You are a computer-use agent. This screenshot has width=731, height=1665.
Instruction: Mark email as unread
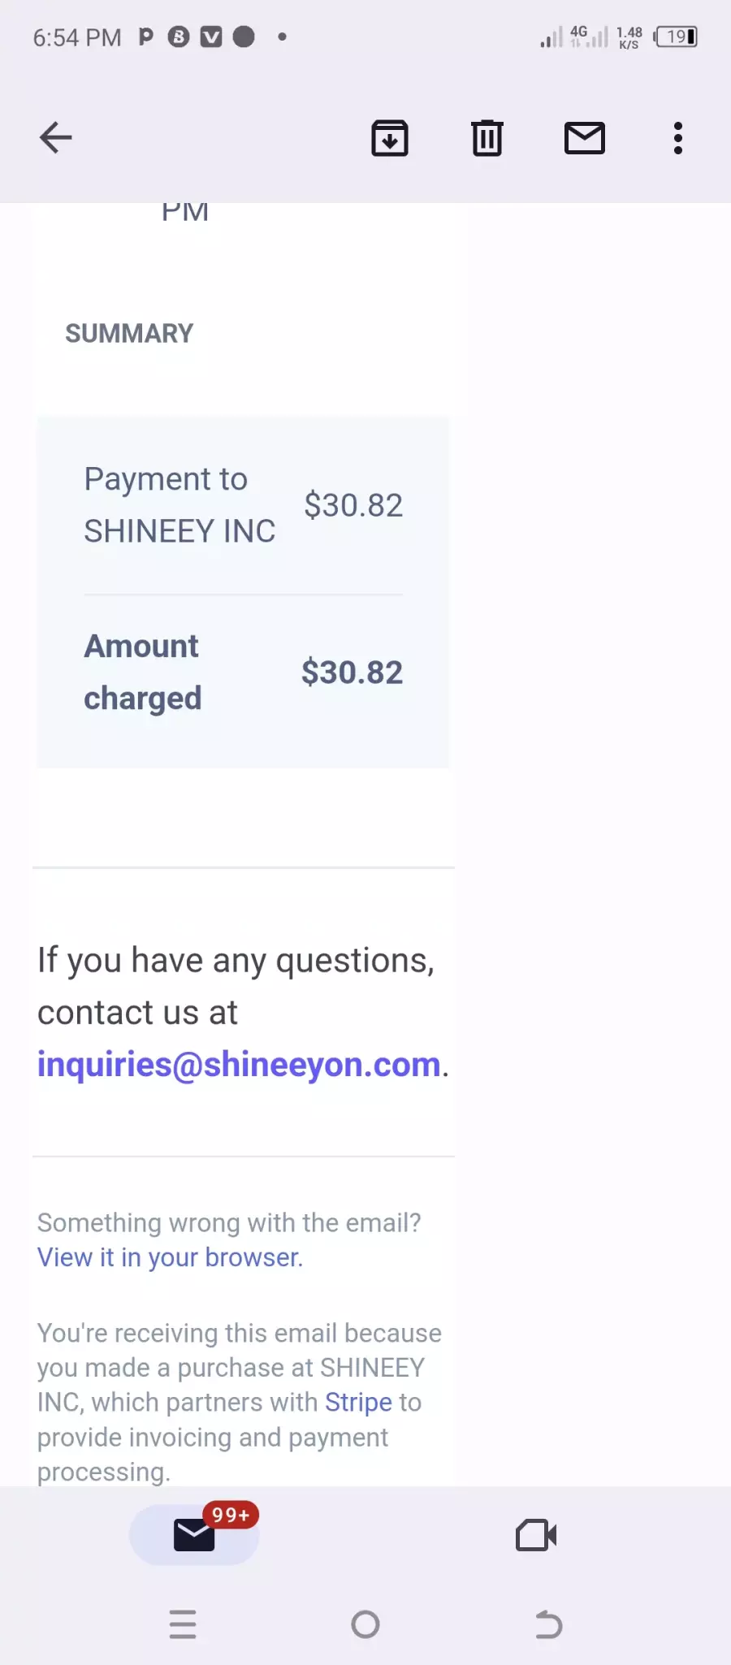click(x=585, y=138)
